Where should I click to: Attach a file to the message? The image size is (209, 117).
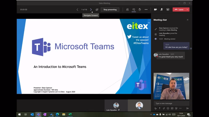pyautogui.click(x=164, y=108)
